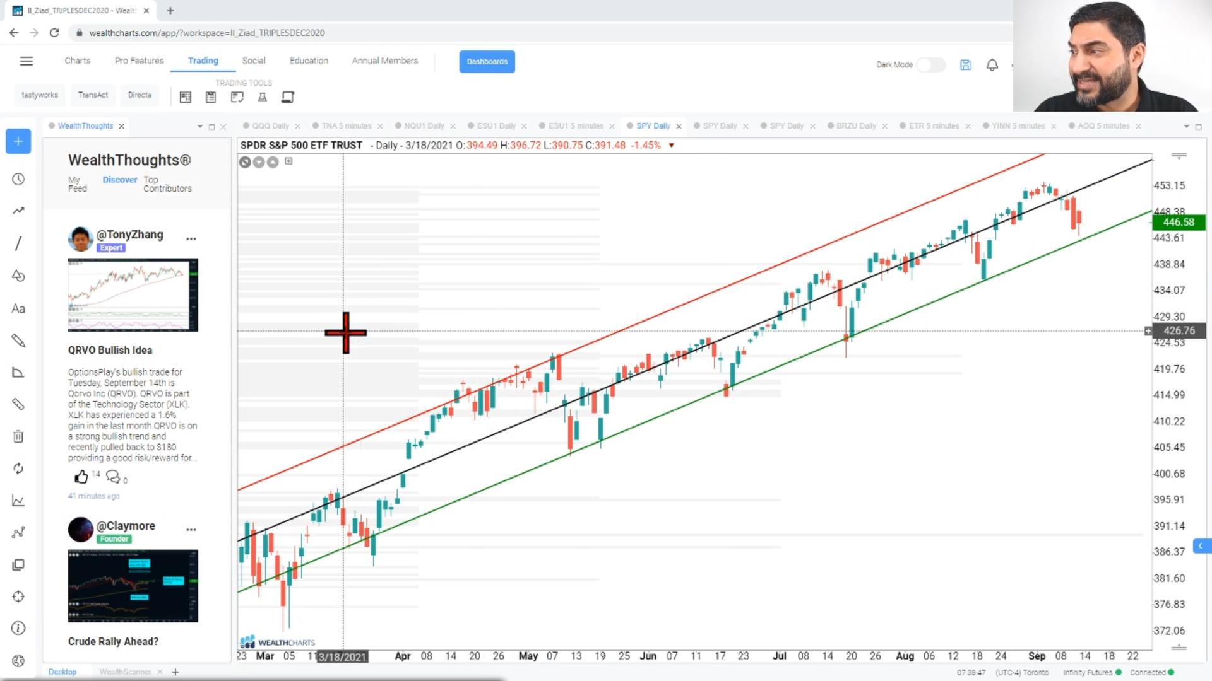Switch to the TNA 5 minutes tab

click(347, 126)
